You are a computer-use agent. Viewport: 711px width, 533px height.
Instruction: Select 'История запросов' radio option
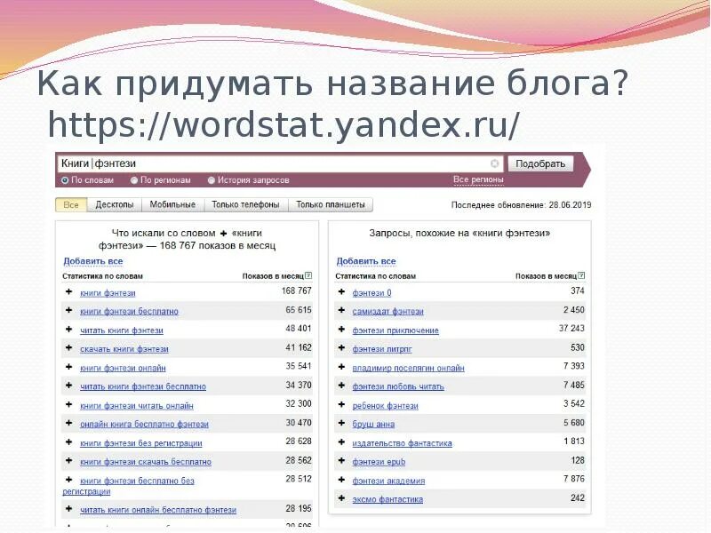[x=211, y=180]
